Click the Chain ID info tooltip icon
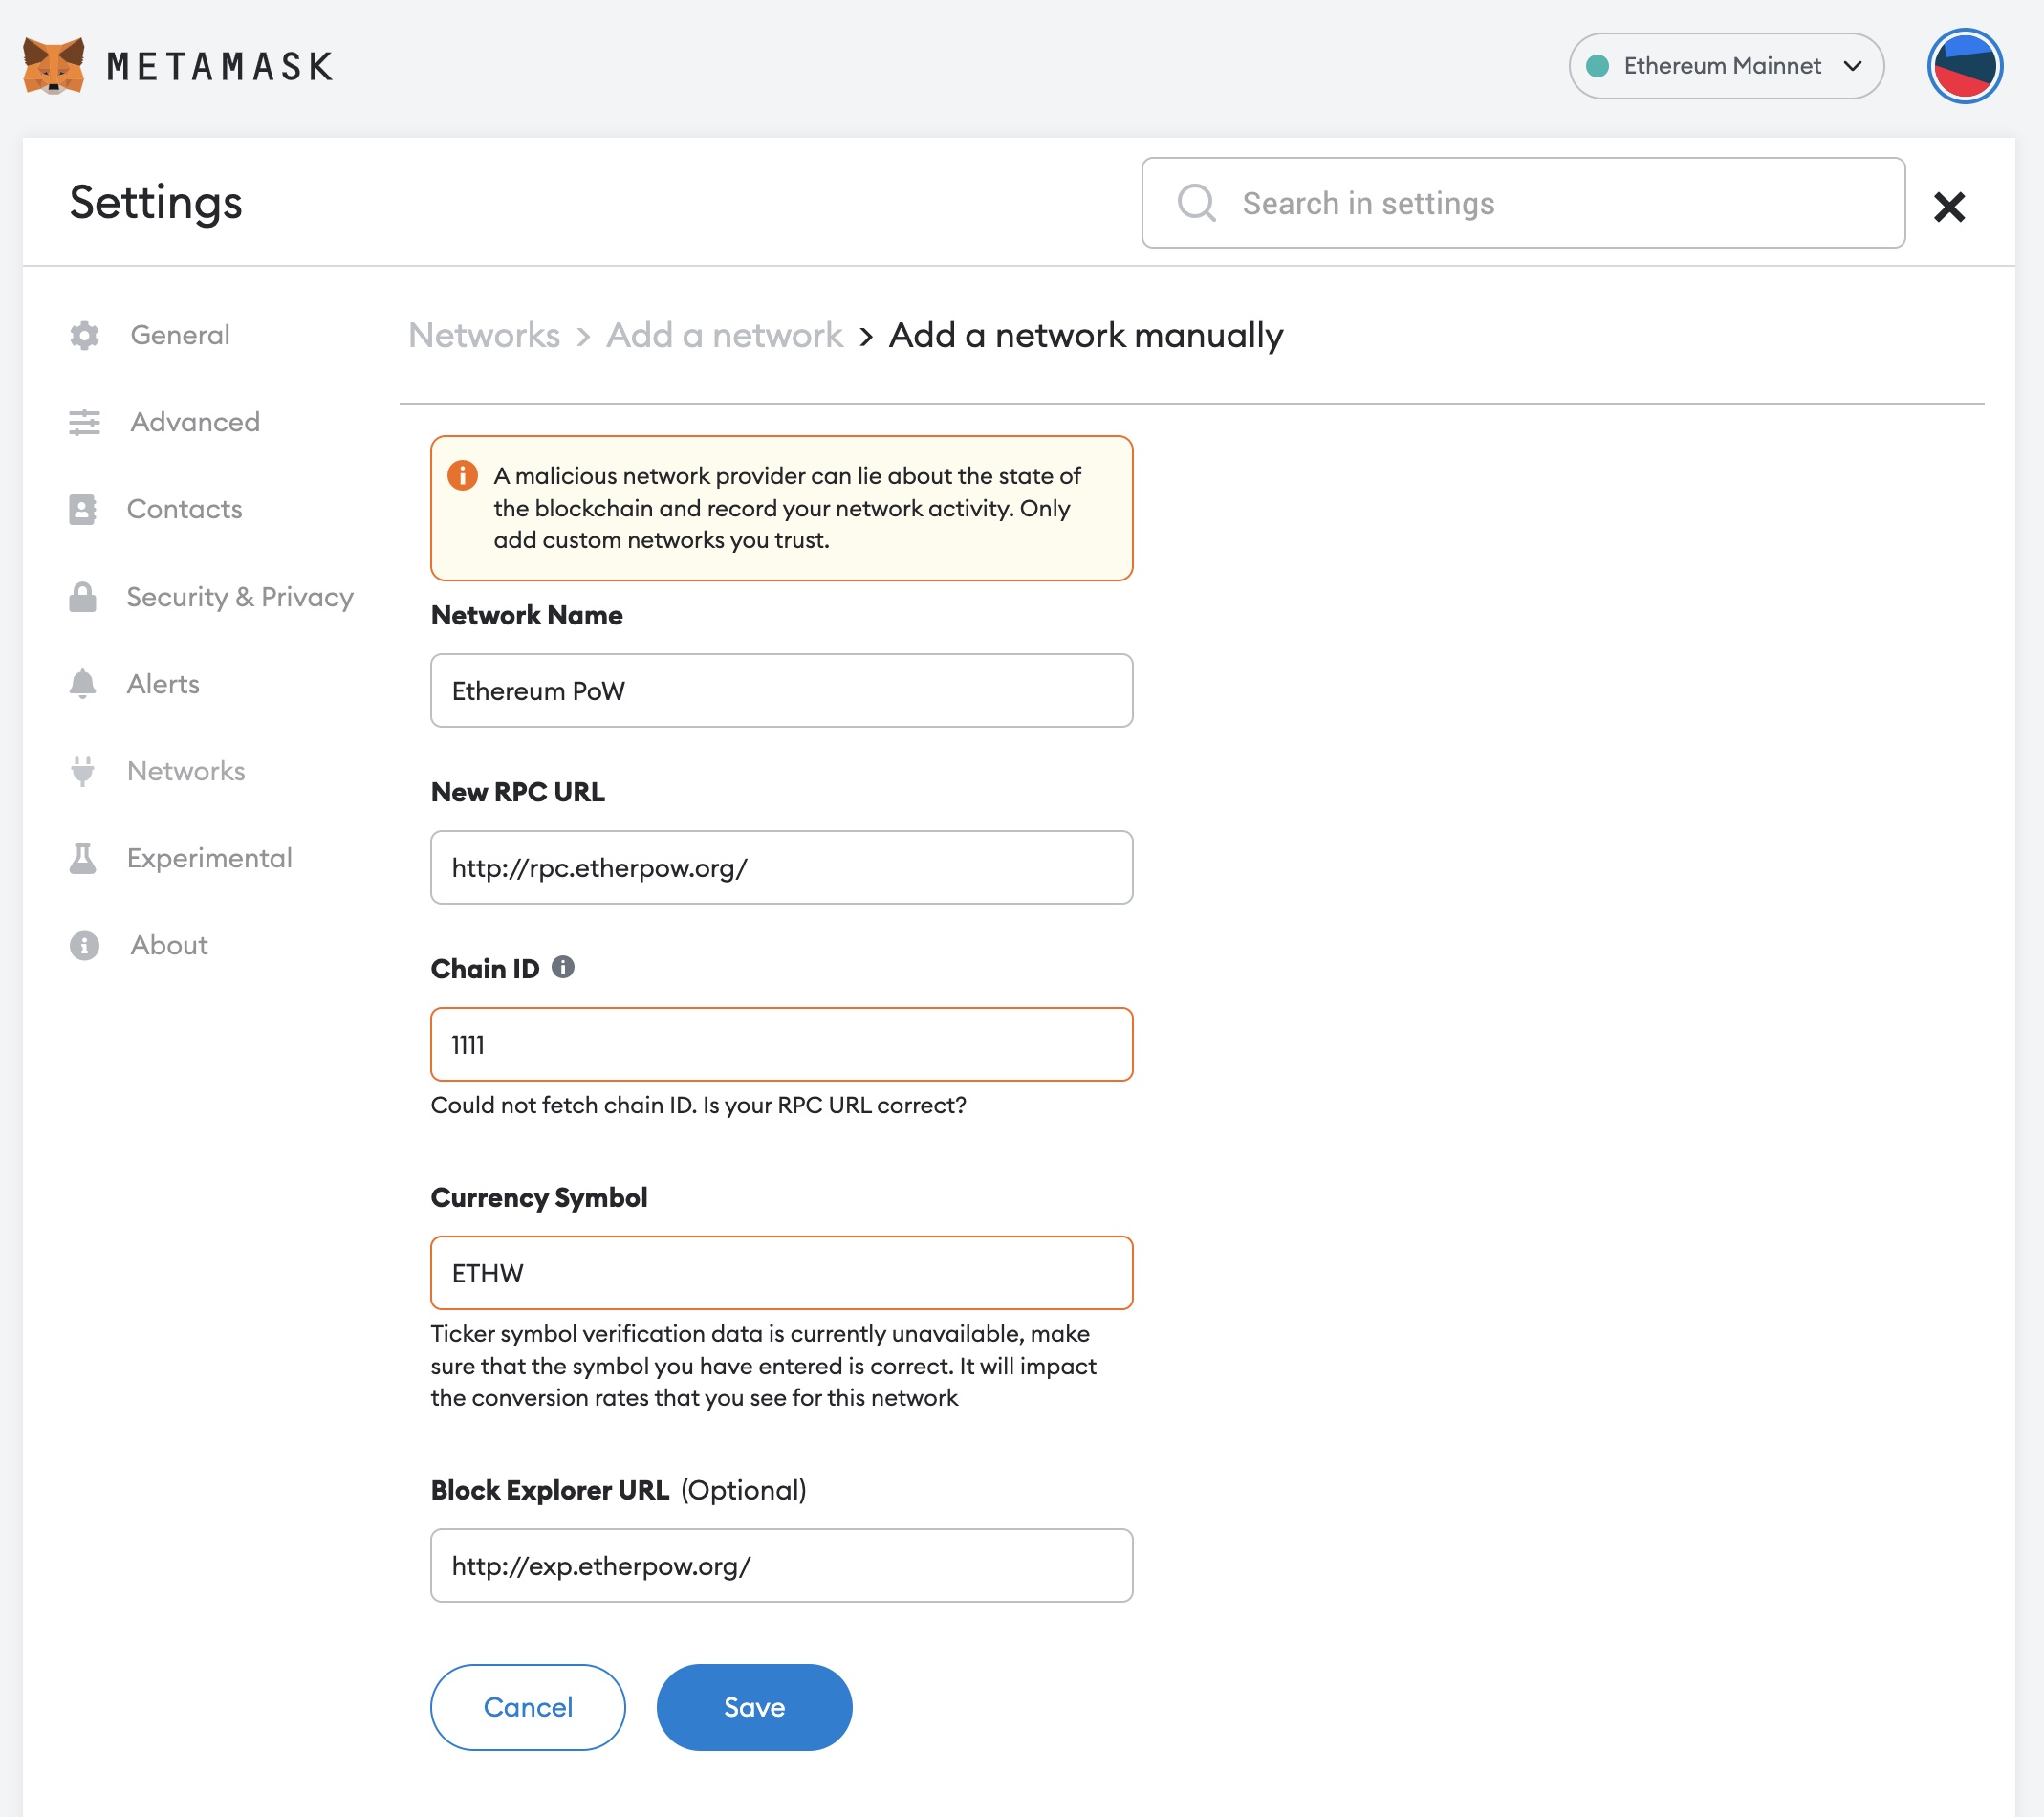2044x1817 pixels. point(563,967)
